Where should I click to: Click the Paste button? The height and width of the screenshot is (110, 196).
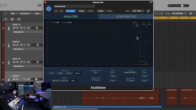(90, 11)
